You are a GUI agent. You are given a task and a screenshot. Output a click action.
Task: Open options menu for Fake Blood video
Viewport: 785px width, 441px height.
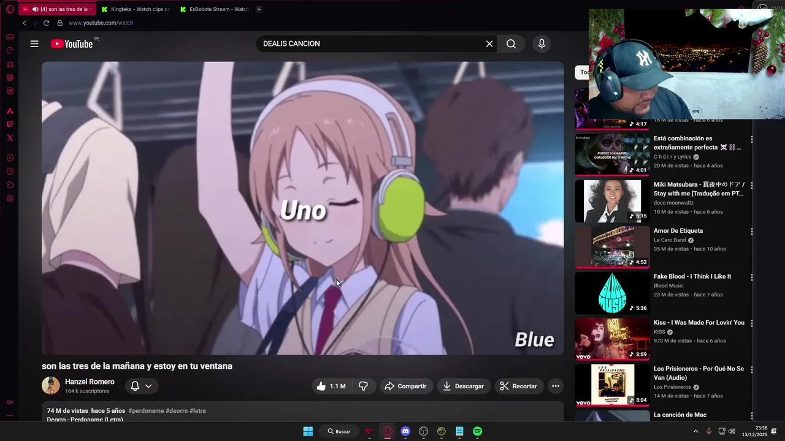pos(752,277)
